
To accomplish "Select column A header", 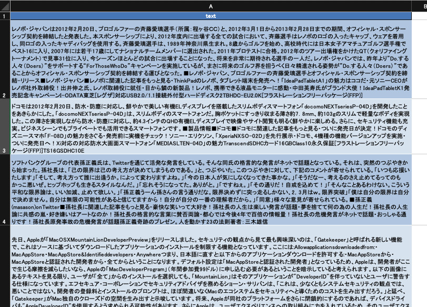I will click(211, 6).
